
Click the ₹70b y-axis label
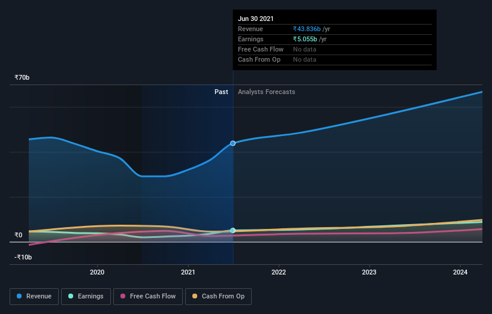pos(22,77)
